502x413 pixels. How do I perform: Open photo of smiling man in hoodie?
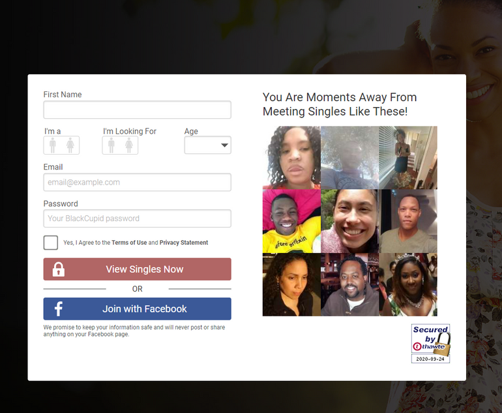pos(350,284)
